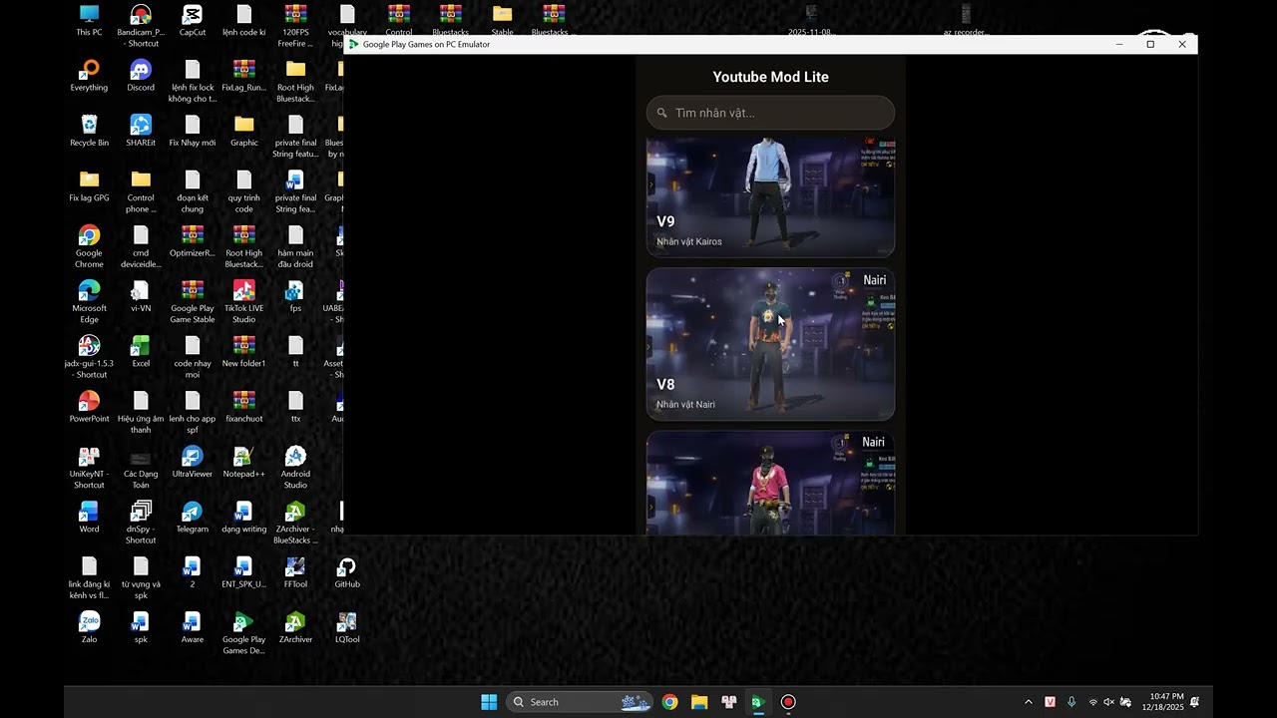Image resolution: width=1277 pixels, height=718 pixels.
Task: Select the Everything search desktop icon
Action: [x=89, y=75]
